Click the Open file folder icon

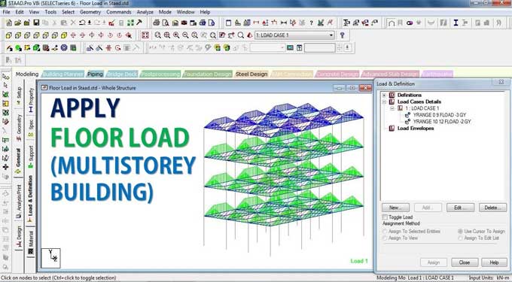[17, 23]
